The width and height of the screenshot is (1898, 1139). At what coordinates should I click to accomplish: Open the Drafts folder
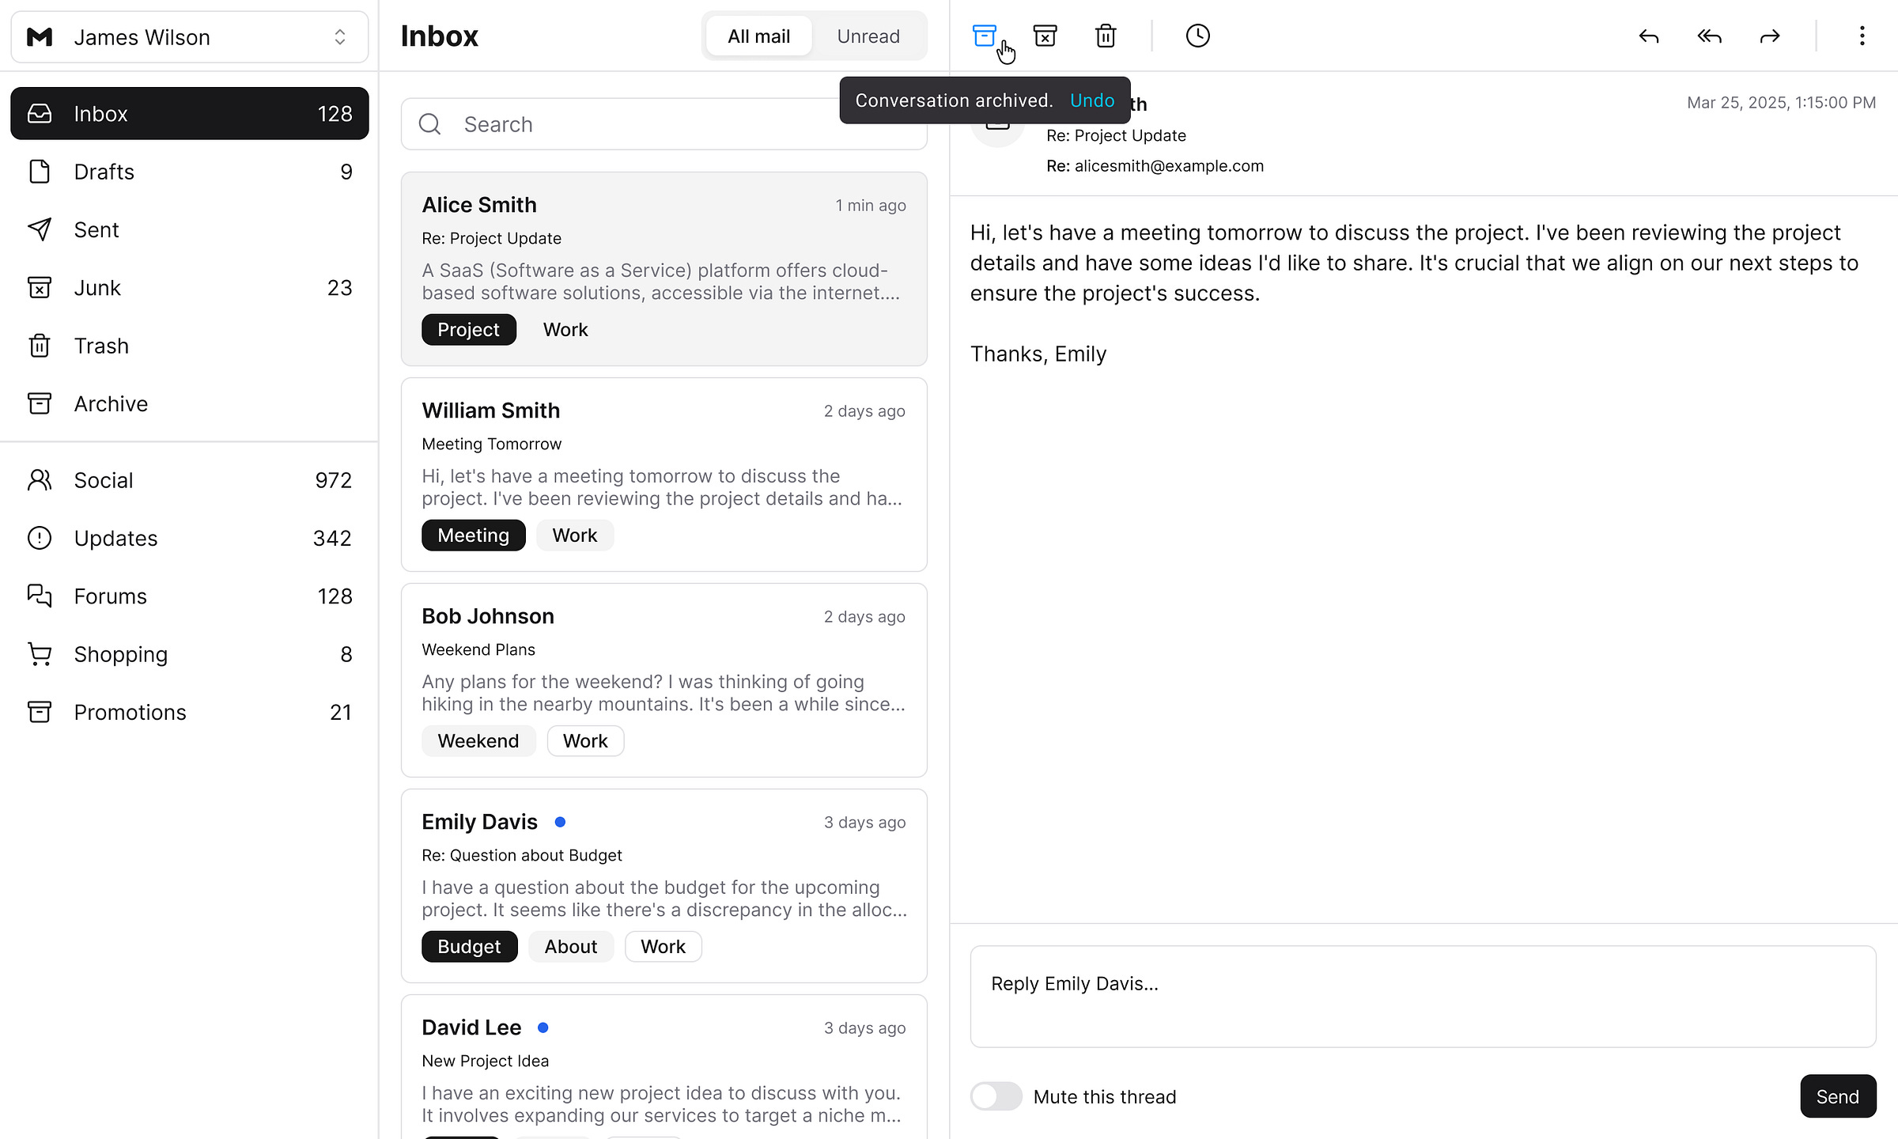tap(190, 172)
